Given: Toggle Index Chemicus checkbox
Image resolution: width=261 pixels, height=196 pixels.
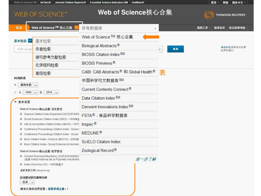Looking at the screenshot, I should pyautogui.click(x=21, y=164).
